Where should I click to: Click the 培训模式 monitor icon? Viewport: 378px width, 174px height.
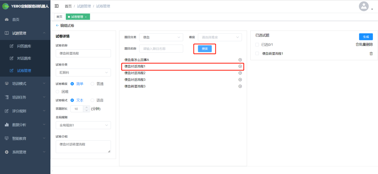[7, 84]
